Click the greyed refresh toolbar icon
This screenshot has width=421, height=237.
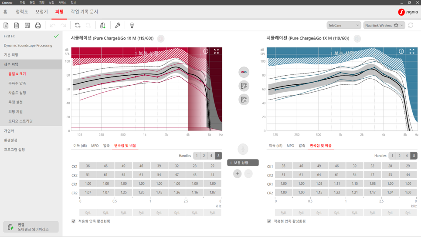88,26
